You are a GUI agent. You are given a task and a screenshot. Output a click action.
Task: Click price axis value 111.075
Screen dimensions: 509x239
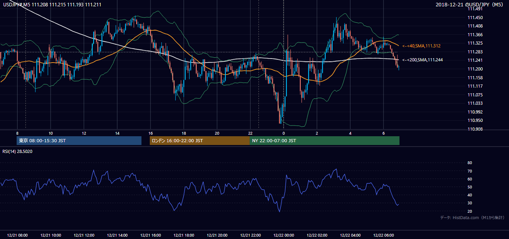click(476, 95)
